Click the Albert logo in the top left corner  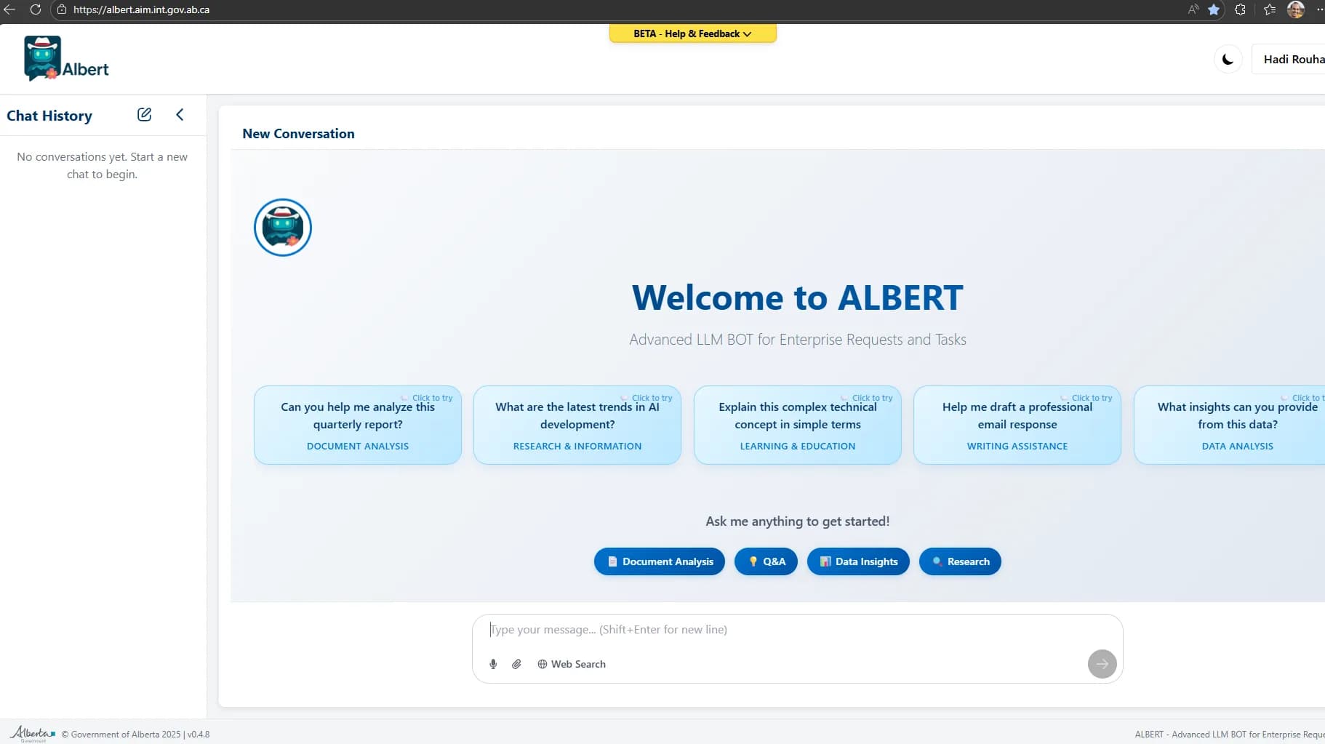click(x=65, y=58)
